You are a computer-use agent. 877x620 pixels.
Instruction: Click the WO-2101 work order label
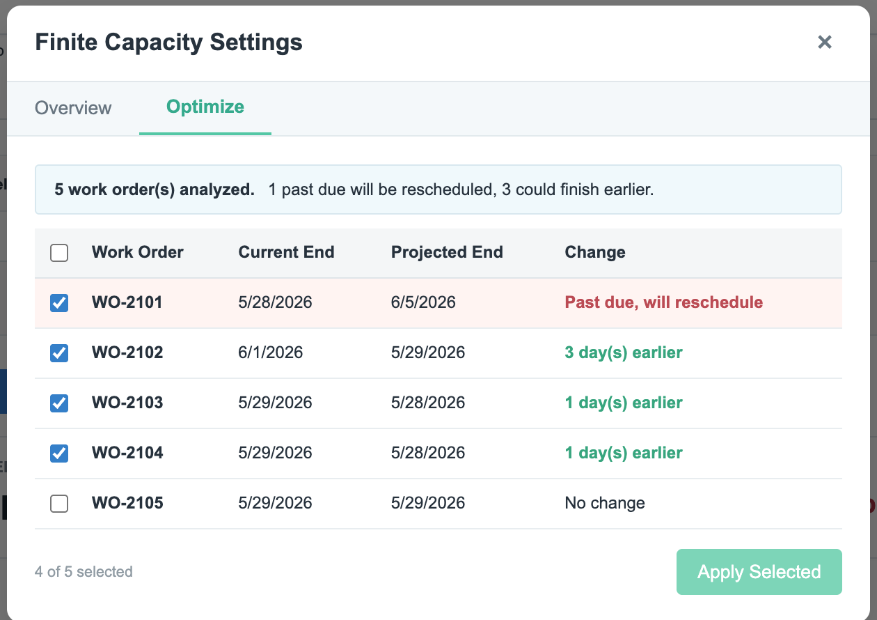tap(127, 302)
